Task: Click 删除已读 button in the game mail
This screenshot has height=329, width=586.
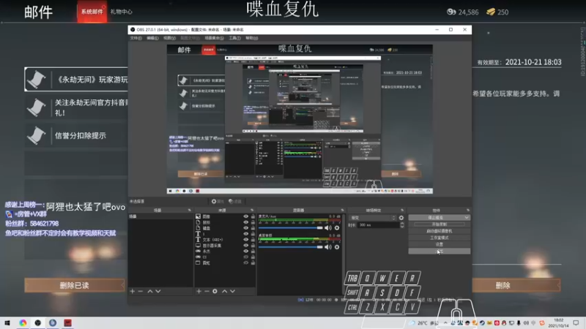Action: pos(75,285)
